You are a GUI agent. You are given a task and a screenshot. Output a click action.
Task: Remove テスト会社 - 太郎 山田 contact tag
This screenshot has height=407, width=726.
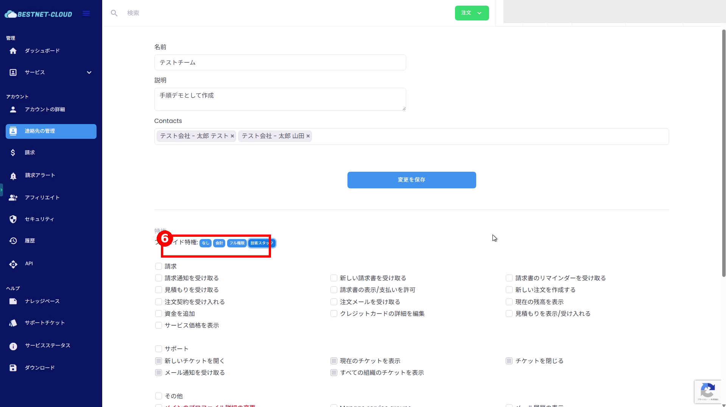coord(308,136)
